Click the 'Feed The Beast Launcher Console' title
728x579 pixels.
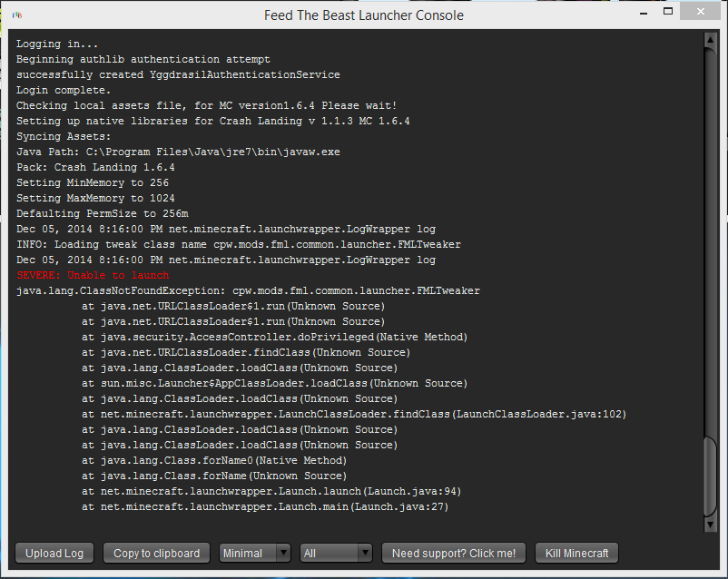click(x=364, y=15)
